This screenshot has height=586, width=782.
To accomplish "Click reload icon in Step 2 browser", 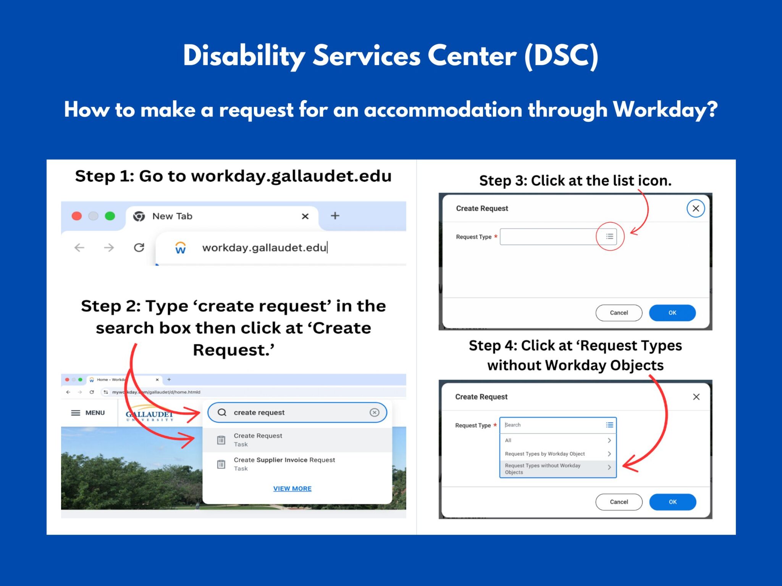I will pyautogui.click(x=92, y=392).
